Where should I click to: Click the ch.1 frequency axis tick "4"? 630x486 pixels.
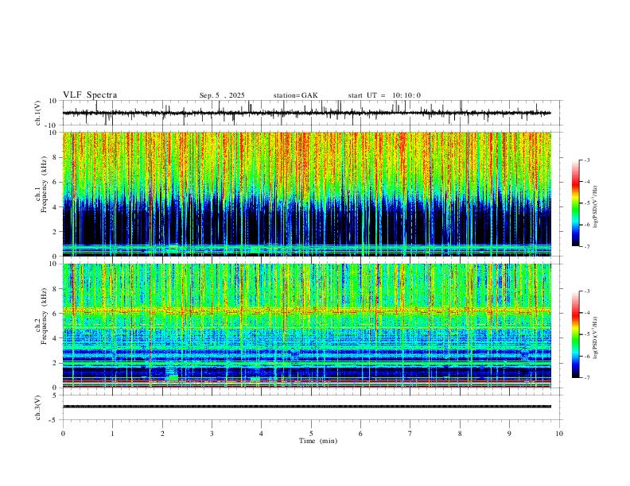click(x=55, y=207)
